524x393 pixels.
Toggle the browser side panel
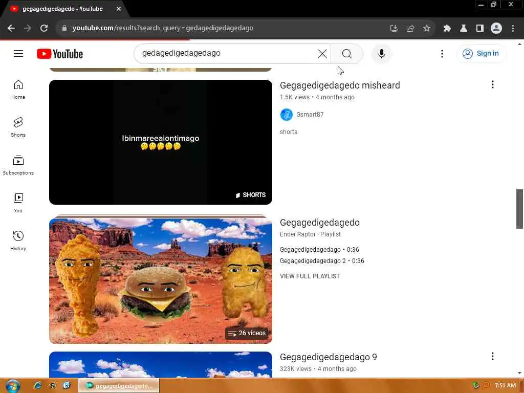(x=480, y=29)
